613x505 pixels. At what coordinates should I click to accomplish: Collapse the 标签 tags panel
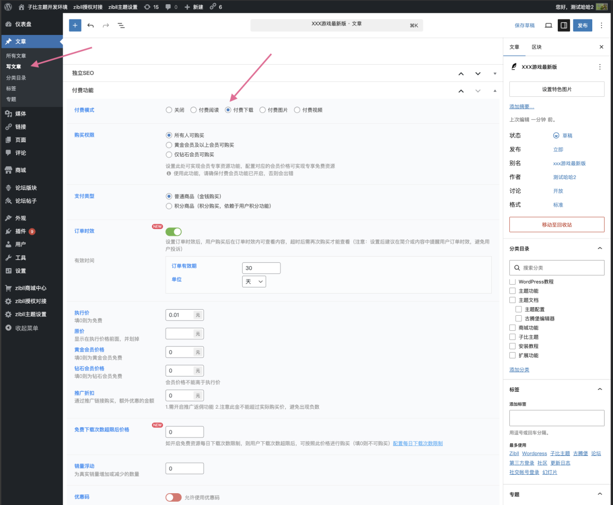click(600, 389)
